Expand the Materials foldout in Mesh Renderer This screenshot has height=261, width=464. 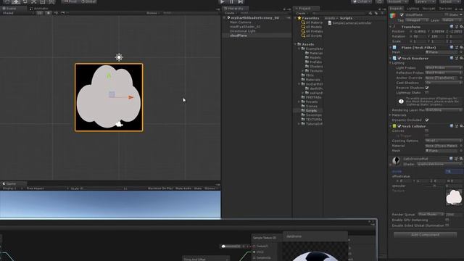pyautogui.click(x=390, y=115)
